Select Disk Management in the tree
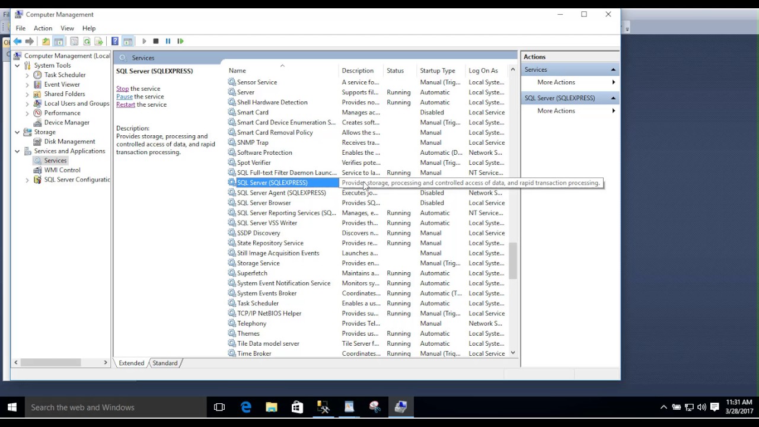The height and width of the screenshot is (427, 759). (x=69, y=141)
